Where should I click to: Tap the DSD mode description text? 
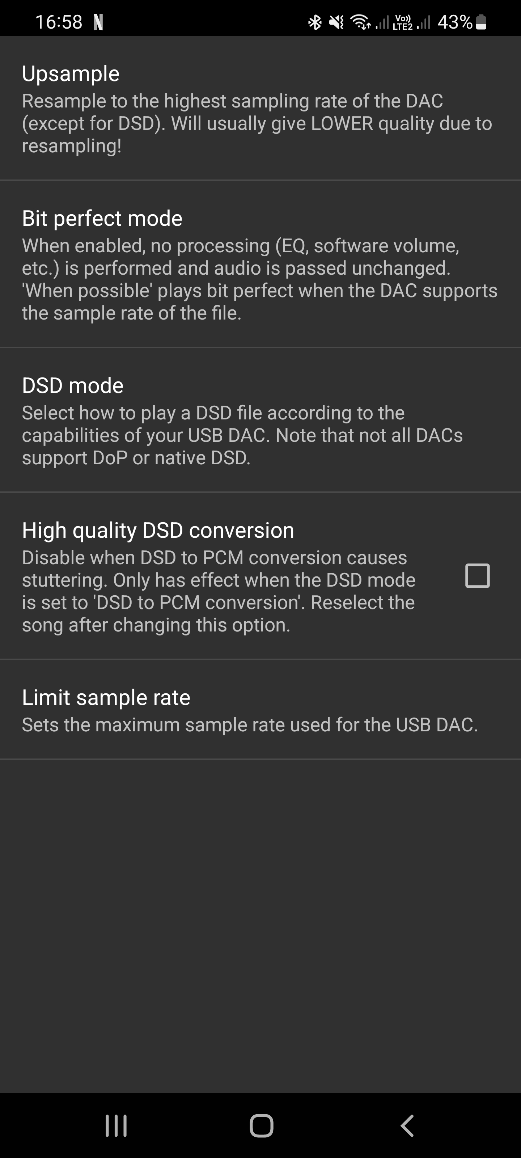pyautogui.click(x=242, y=435)
